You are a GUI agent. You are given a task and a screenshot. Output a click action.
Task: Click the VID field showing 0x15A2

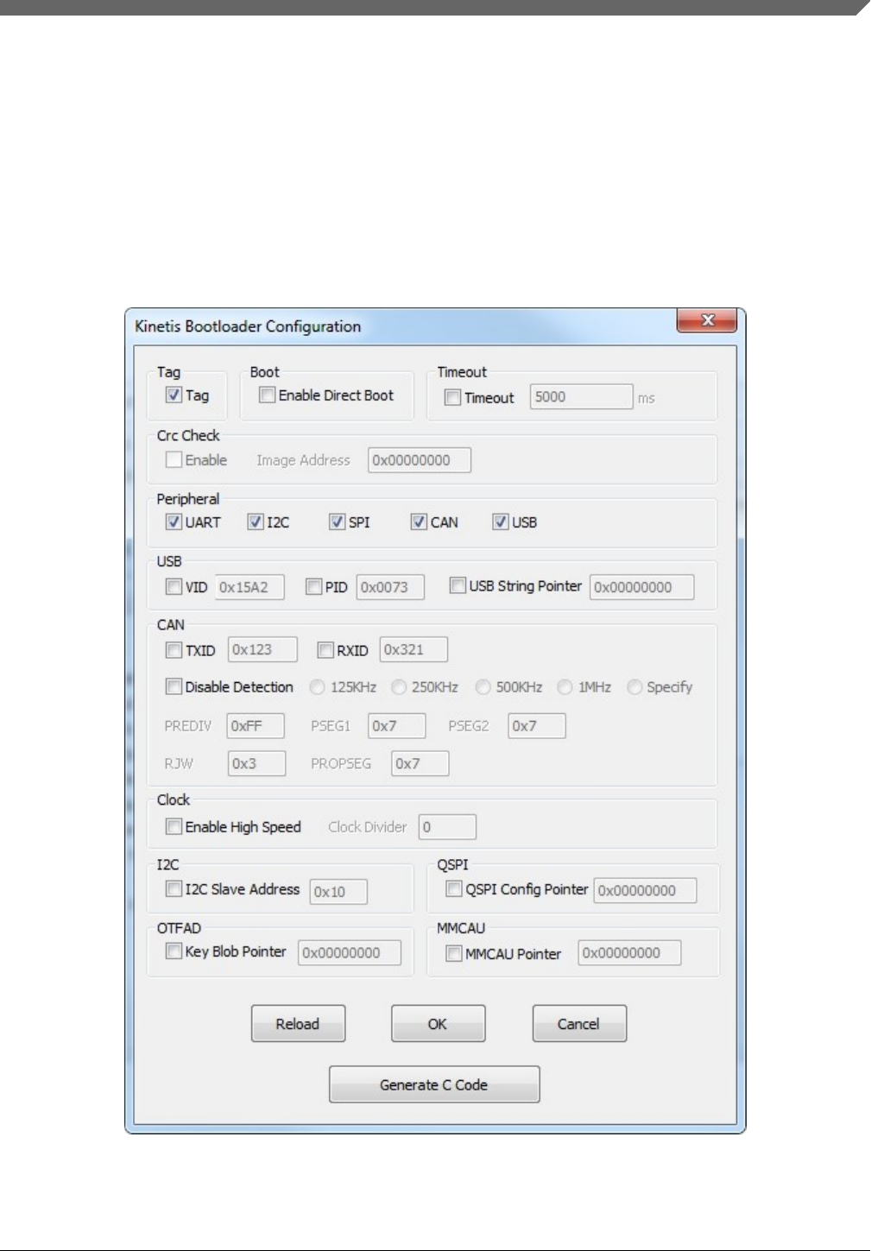(x=249, y=587)
